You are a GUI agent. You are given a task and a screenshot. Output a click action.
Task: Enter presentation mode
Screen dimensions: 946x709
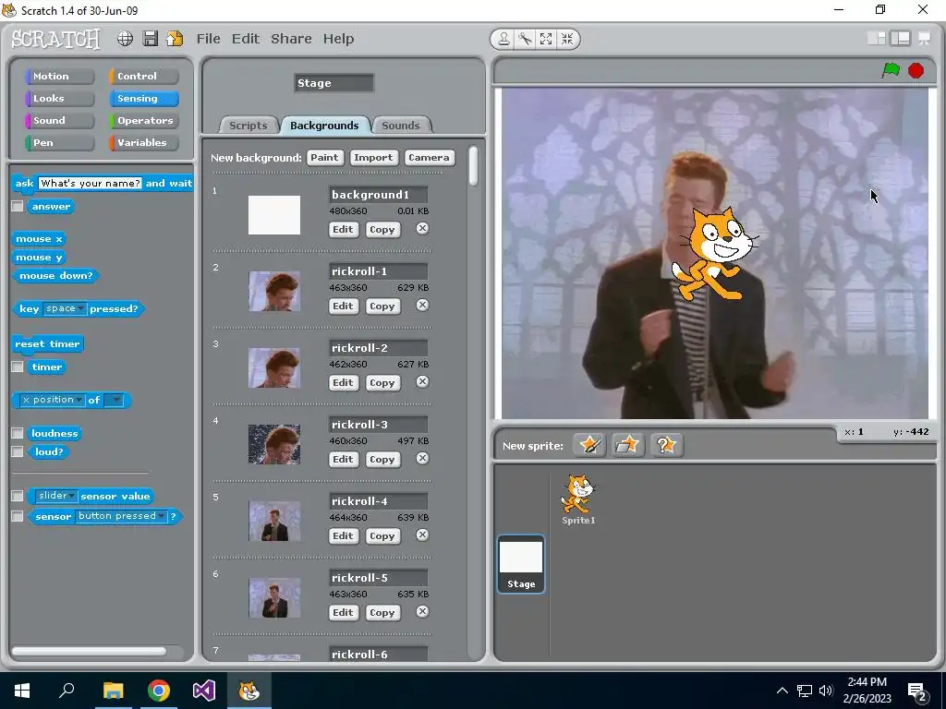click(x=924, y=39)
